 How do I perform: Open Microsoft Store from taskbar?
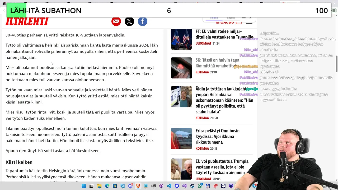click(115, 186)
